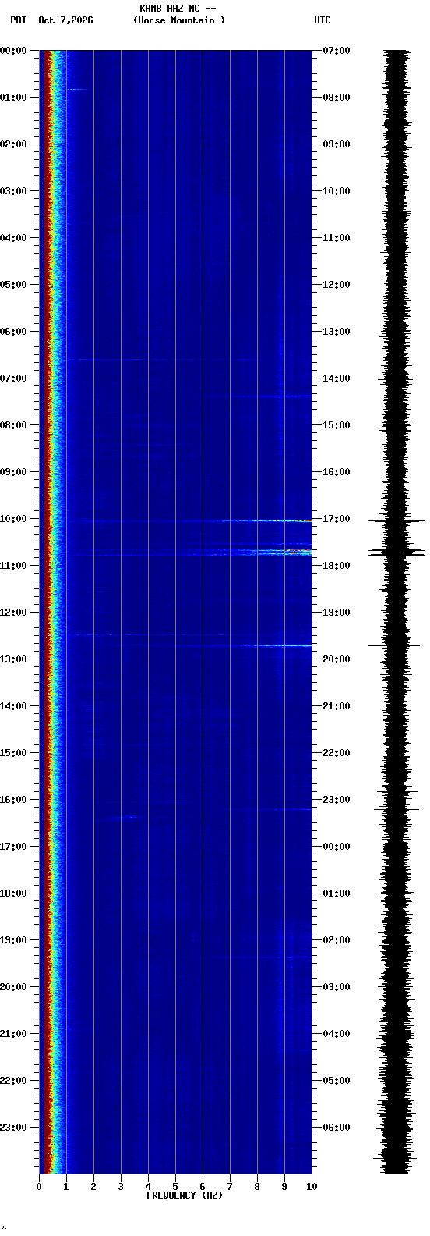The width and height of the screenshot is (430, 1236).
Task: Click the 3 Hz frequency tick label
Action: 121,1187
